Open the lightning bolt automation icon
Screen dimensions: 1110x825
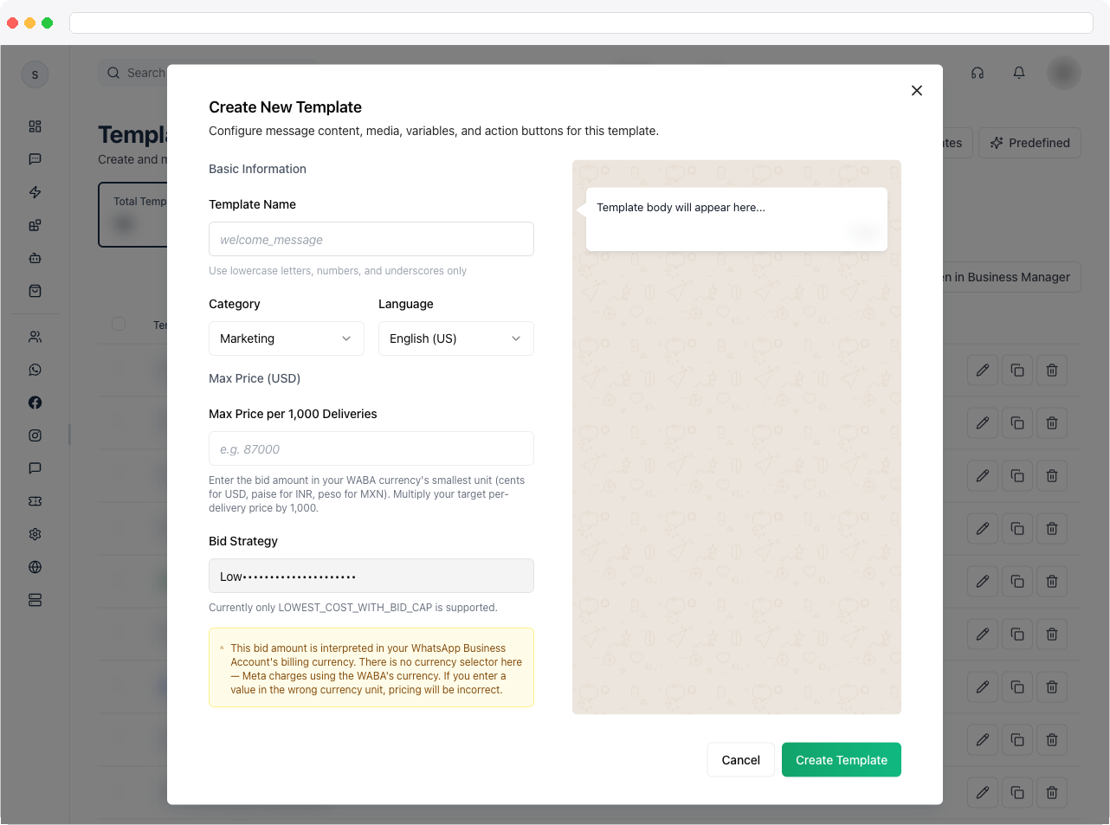[x=35, y=192]
